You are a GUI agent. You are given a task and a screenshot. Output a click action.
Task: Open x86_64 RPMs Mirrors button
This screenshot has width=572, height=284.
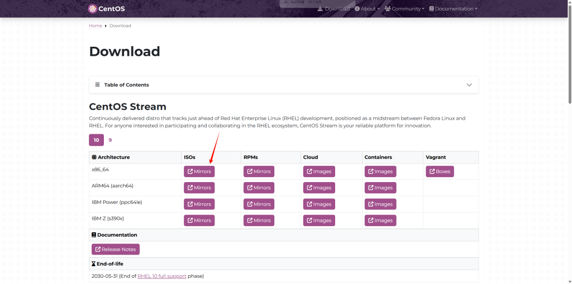(x=259, y=172)
